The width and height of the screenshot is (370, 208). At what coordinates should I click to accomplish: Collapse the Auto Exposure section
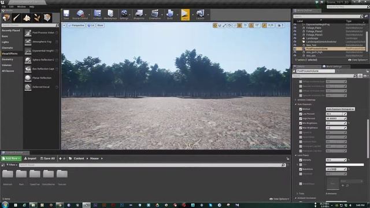click(x=295, y=104)
